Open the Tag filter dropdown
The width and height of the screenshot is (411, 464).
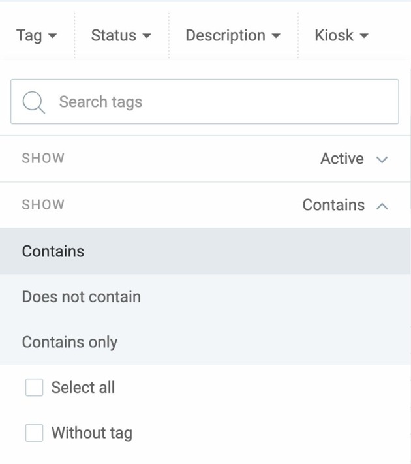pyautogui.click(x=36, y=36)
